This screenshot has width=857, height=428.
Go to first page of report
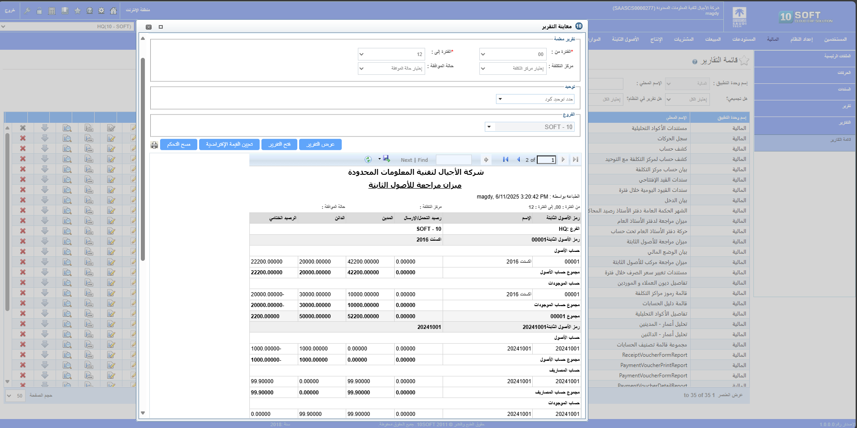point(505,160)
